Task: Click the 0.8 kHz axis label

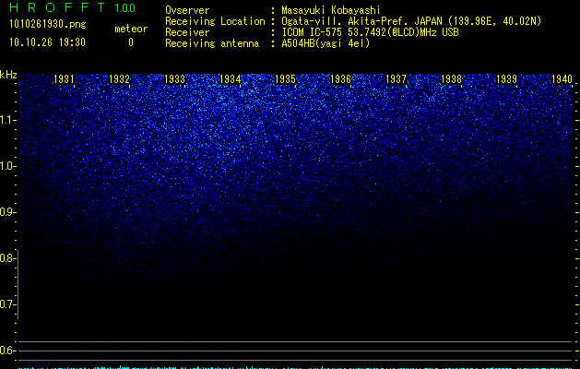Action: (6, 258)
